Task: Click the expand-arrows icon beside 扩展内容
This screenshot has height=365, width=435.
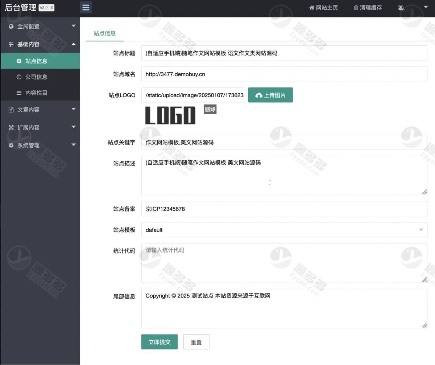Action: tap(11, 127)
